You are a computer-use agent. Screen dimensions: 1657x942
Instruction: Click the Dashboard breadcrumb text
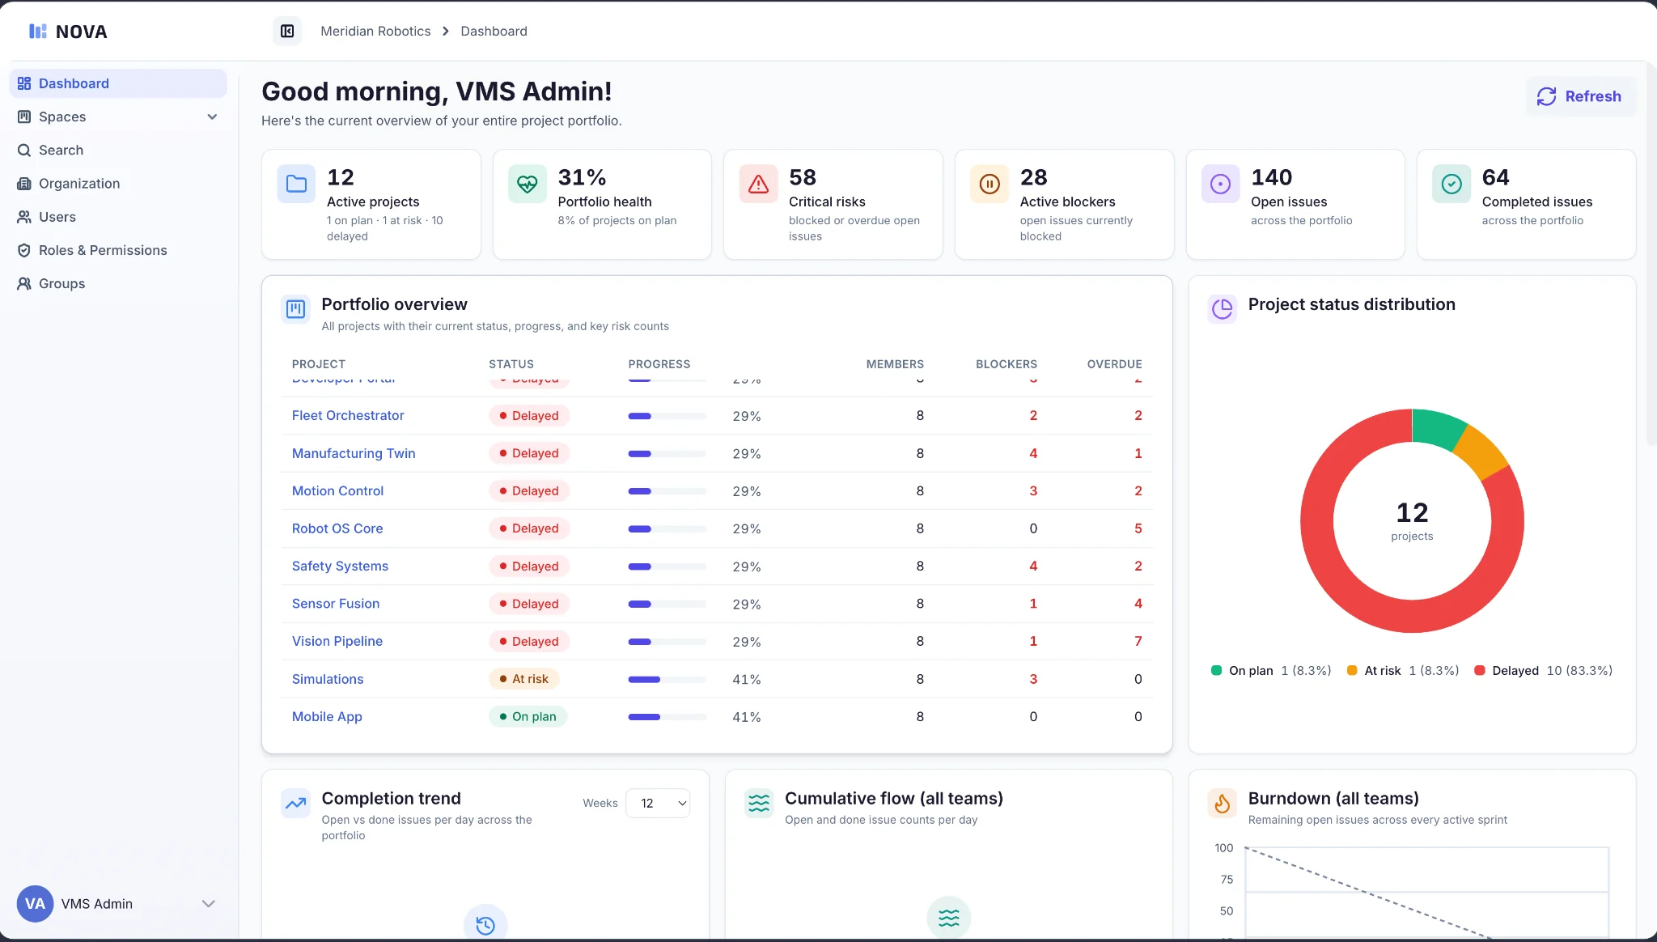[x=494, y=31]
